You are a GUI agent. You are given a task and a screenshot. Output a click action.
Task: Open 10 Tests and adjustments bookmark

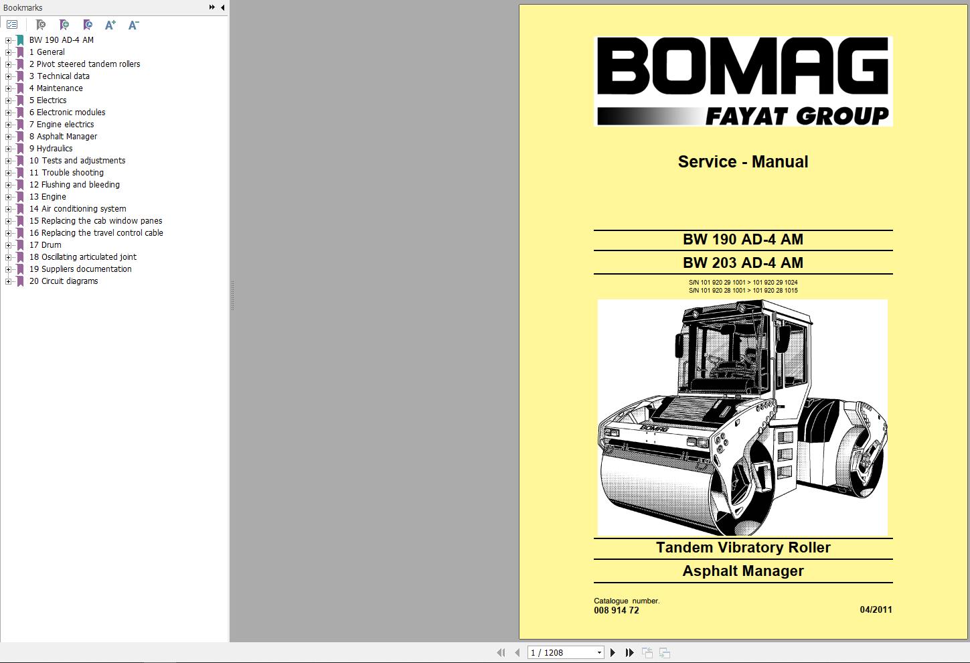tap(77, 161)
